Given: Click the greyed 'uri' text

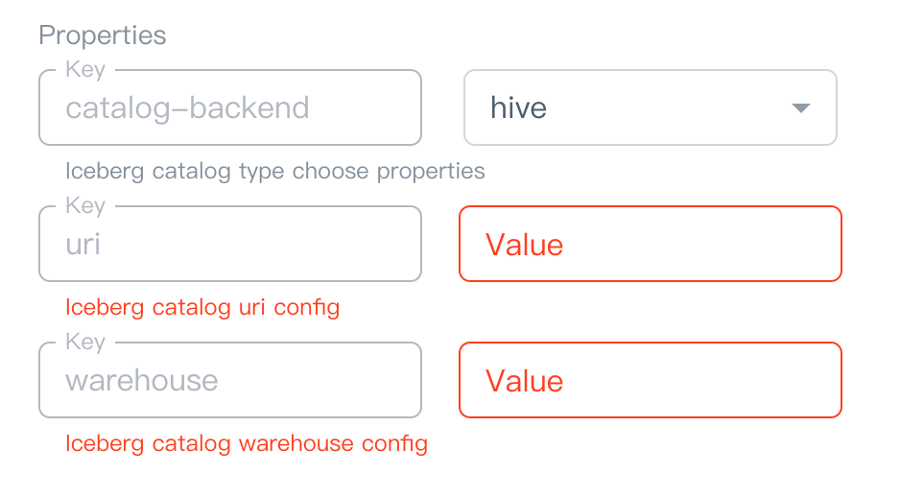Looking at the screenshot, I should [83, 244].
